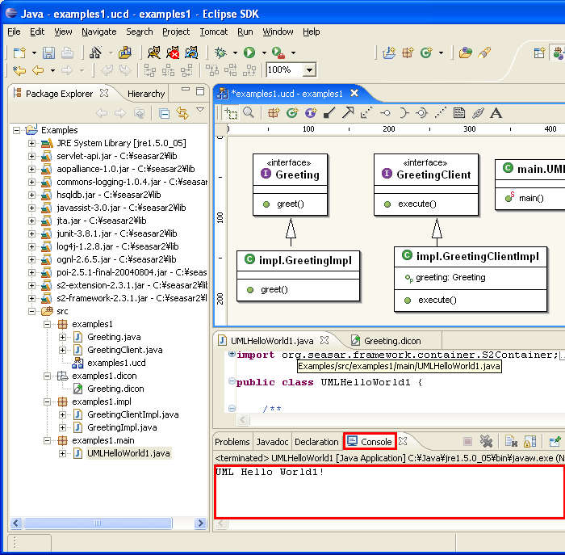Select the impl.GreetingImpl class in diagram

[x=307, y=260]
